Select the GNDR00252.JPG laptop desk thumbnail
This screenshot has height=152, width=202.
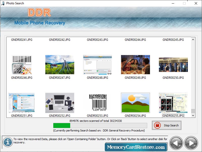(60, 103)
